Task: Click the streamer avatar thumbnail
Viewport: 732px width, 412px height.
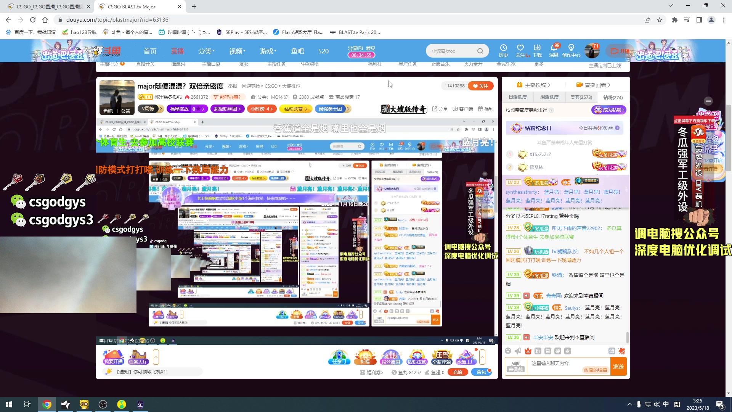Action: coord(117,97)
